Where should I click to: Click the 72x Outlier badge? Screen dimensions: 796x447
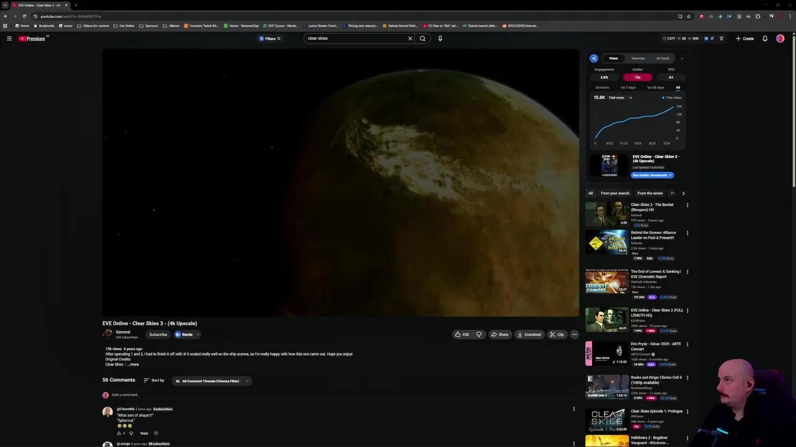tap(637, 78)
